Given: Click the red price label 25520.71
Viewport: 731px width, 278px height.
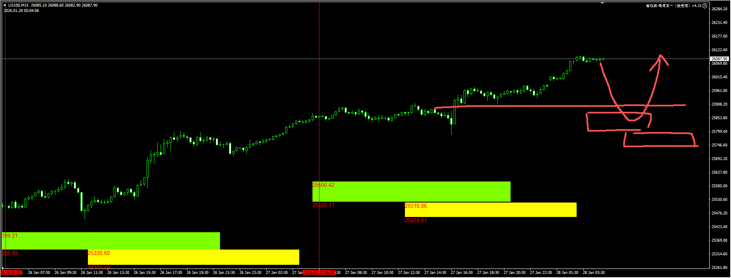Looking at the screenshot, I should click(x=323, y=205).
